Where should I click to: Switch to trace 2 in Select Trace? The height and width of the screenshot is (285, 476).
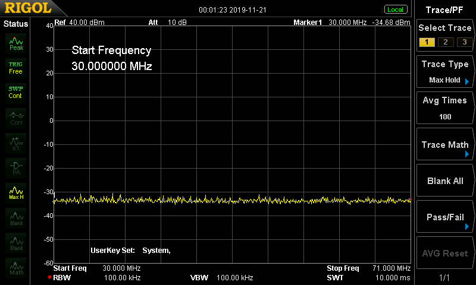[x=444, y=42]
